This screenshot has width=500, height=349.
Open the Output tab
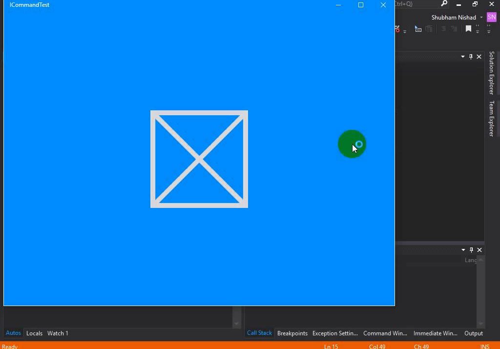(x=473, y=333)
